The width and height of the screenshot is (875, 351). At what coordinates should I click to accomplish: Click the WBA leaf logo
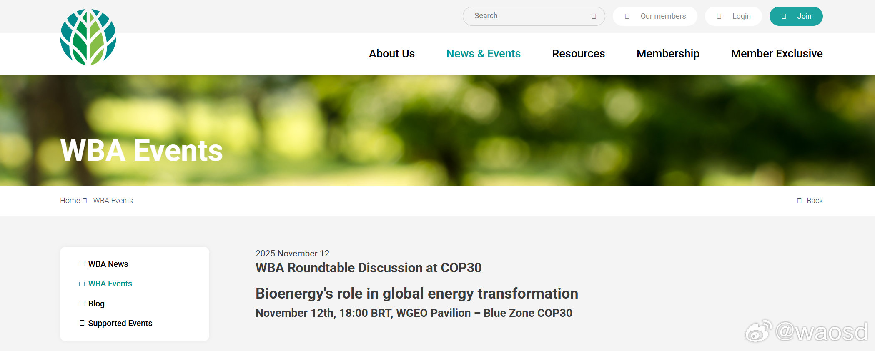tap(88, 37)
